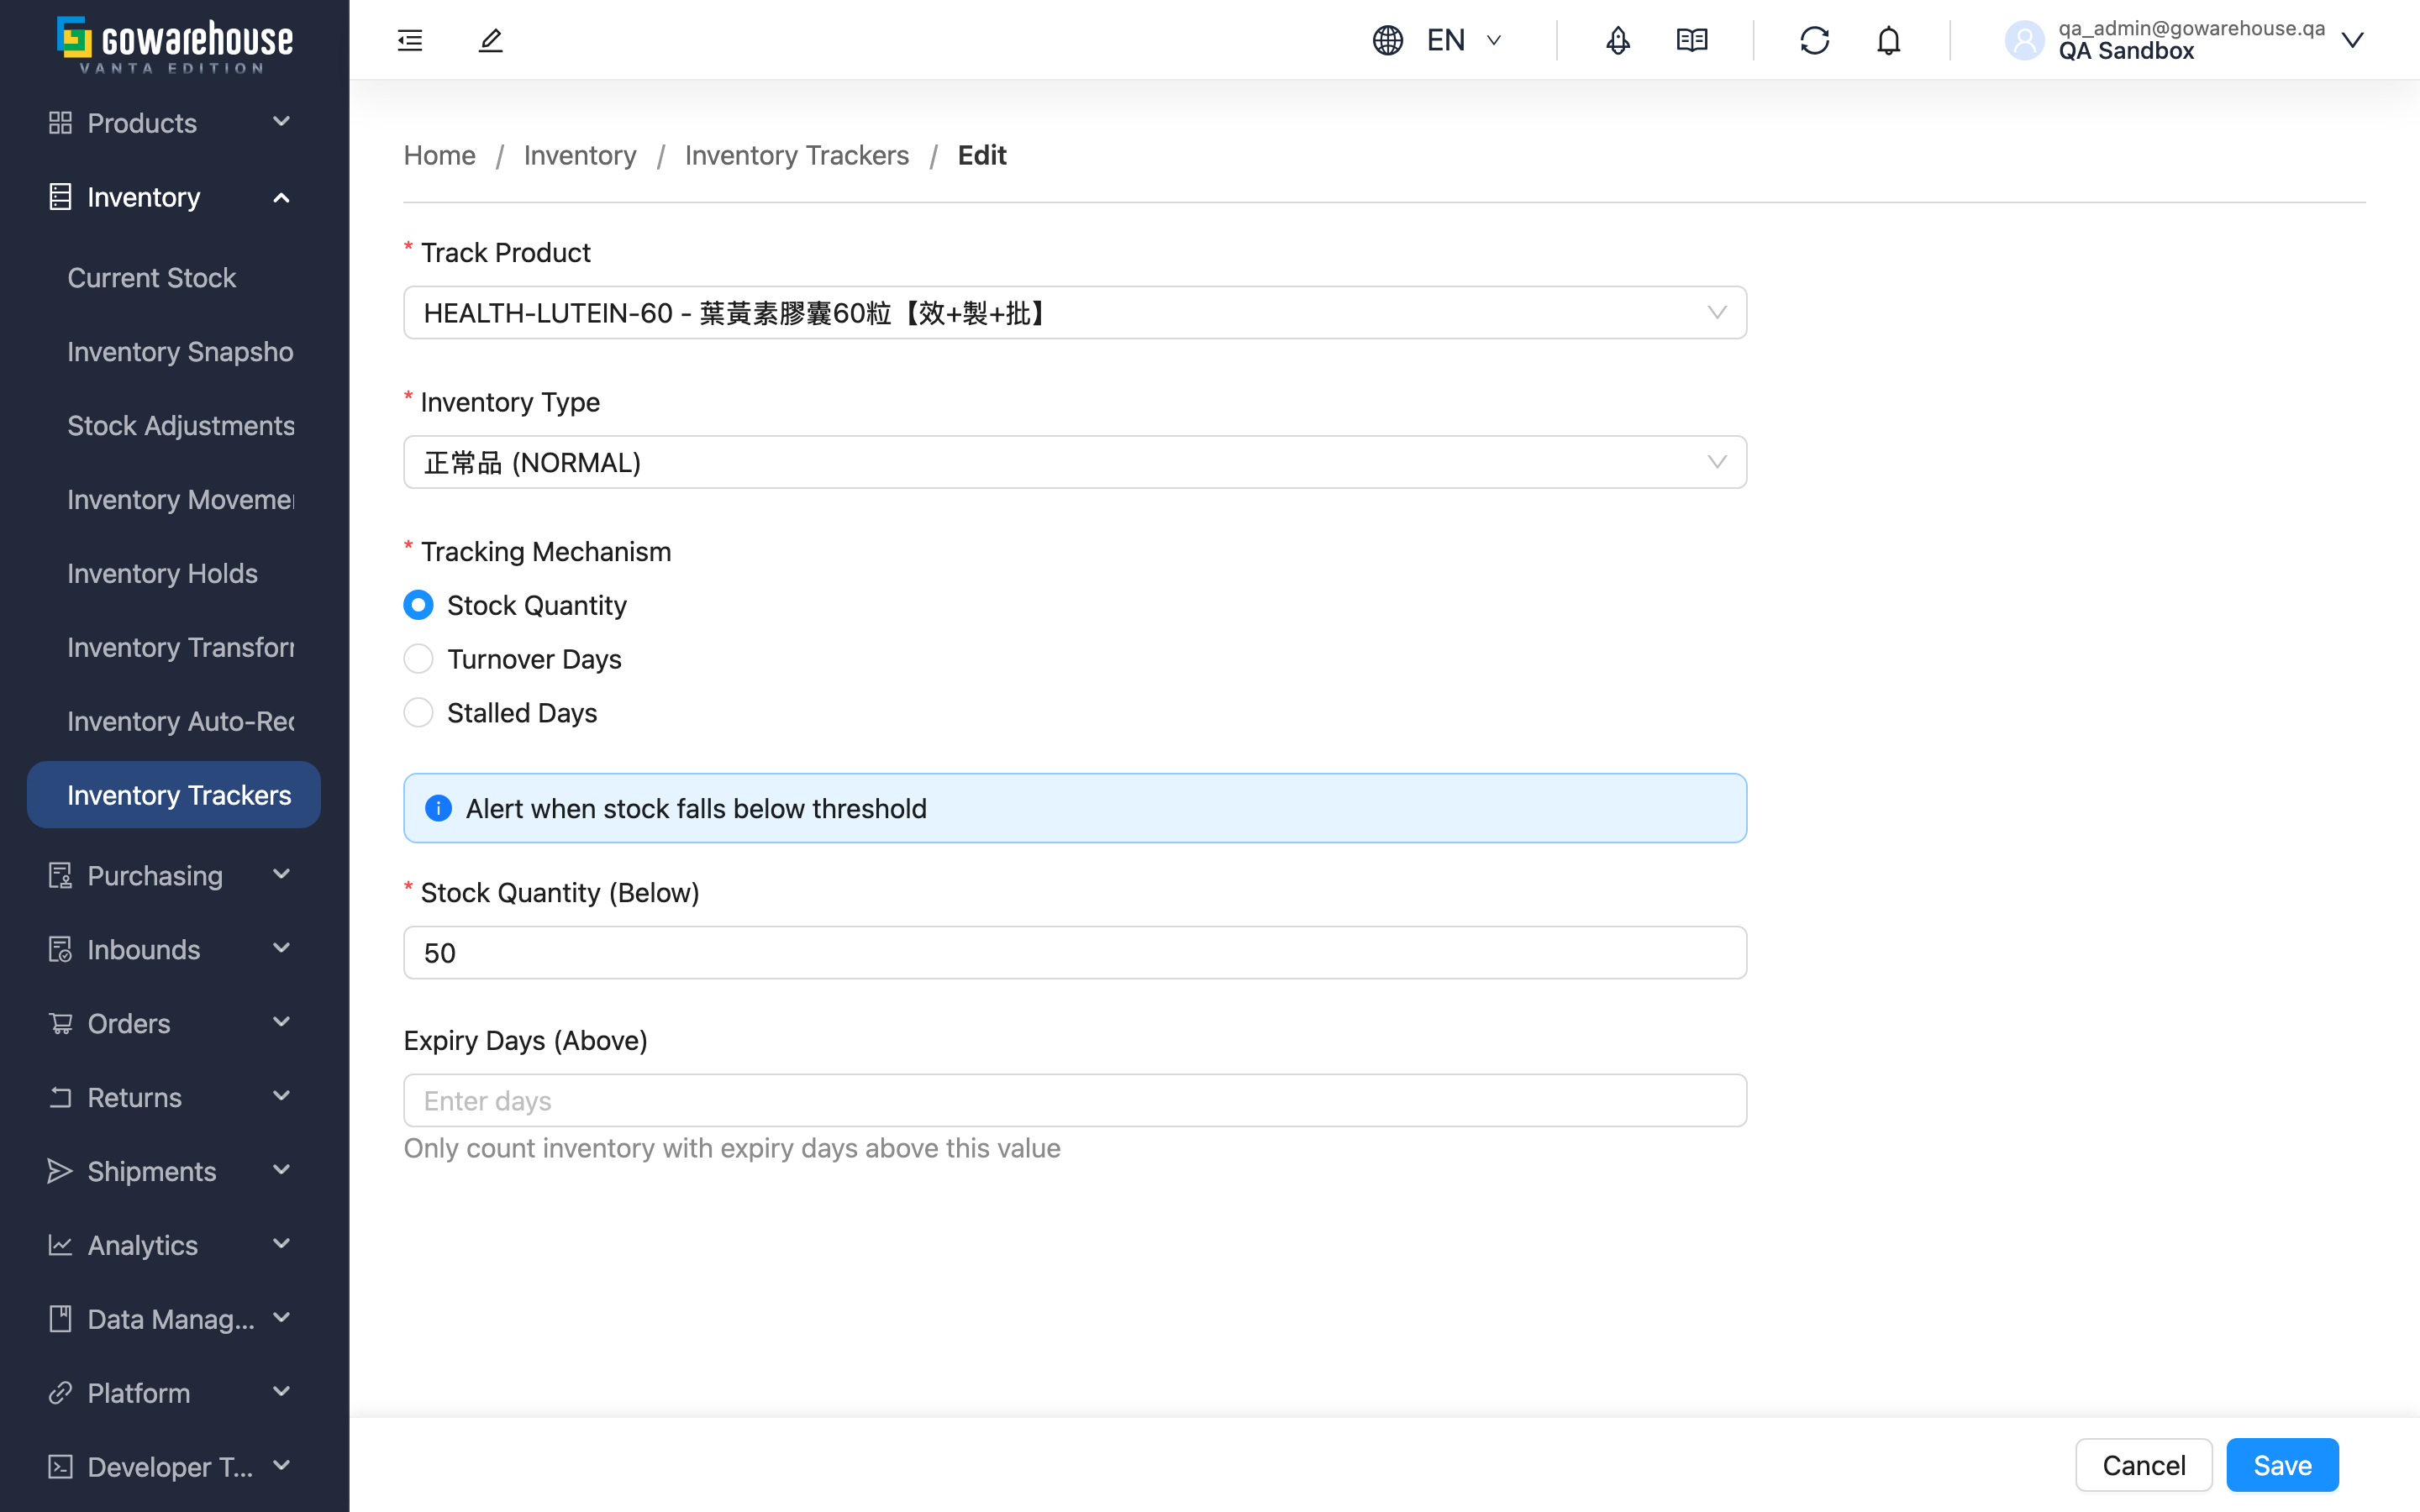Click the Products grid icon

60,123
